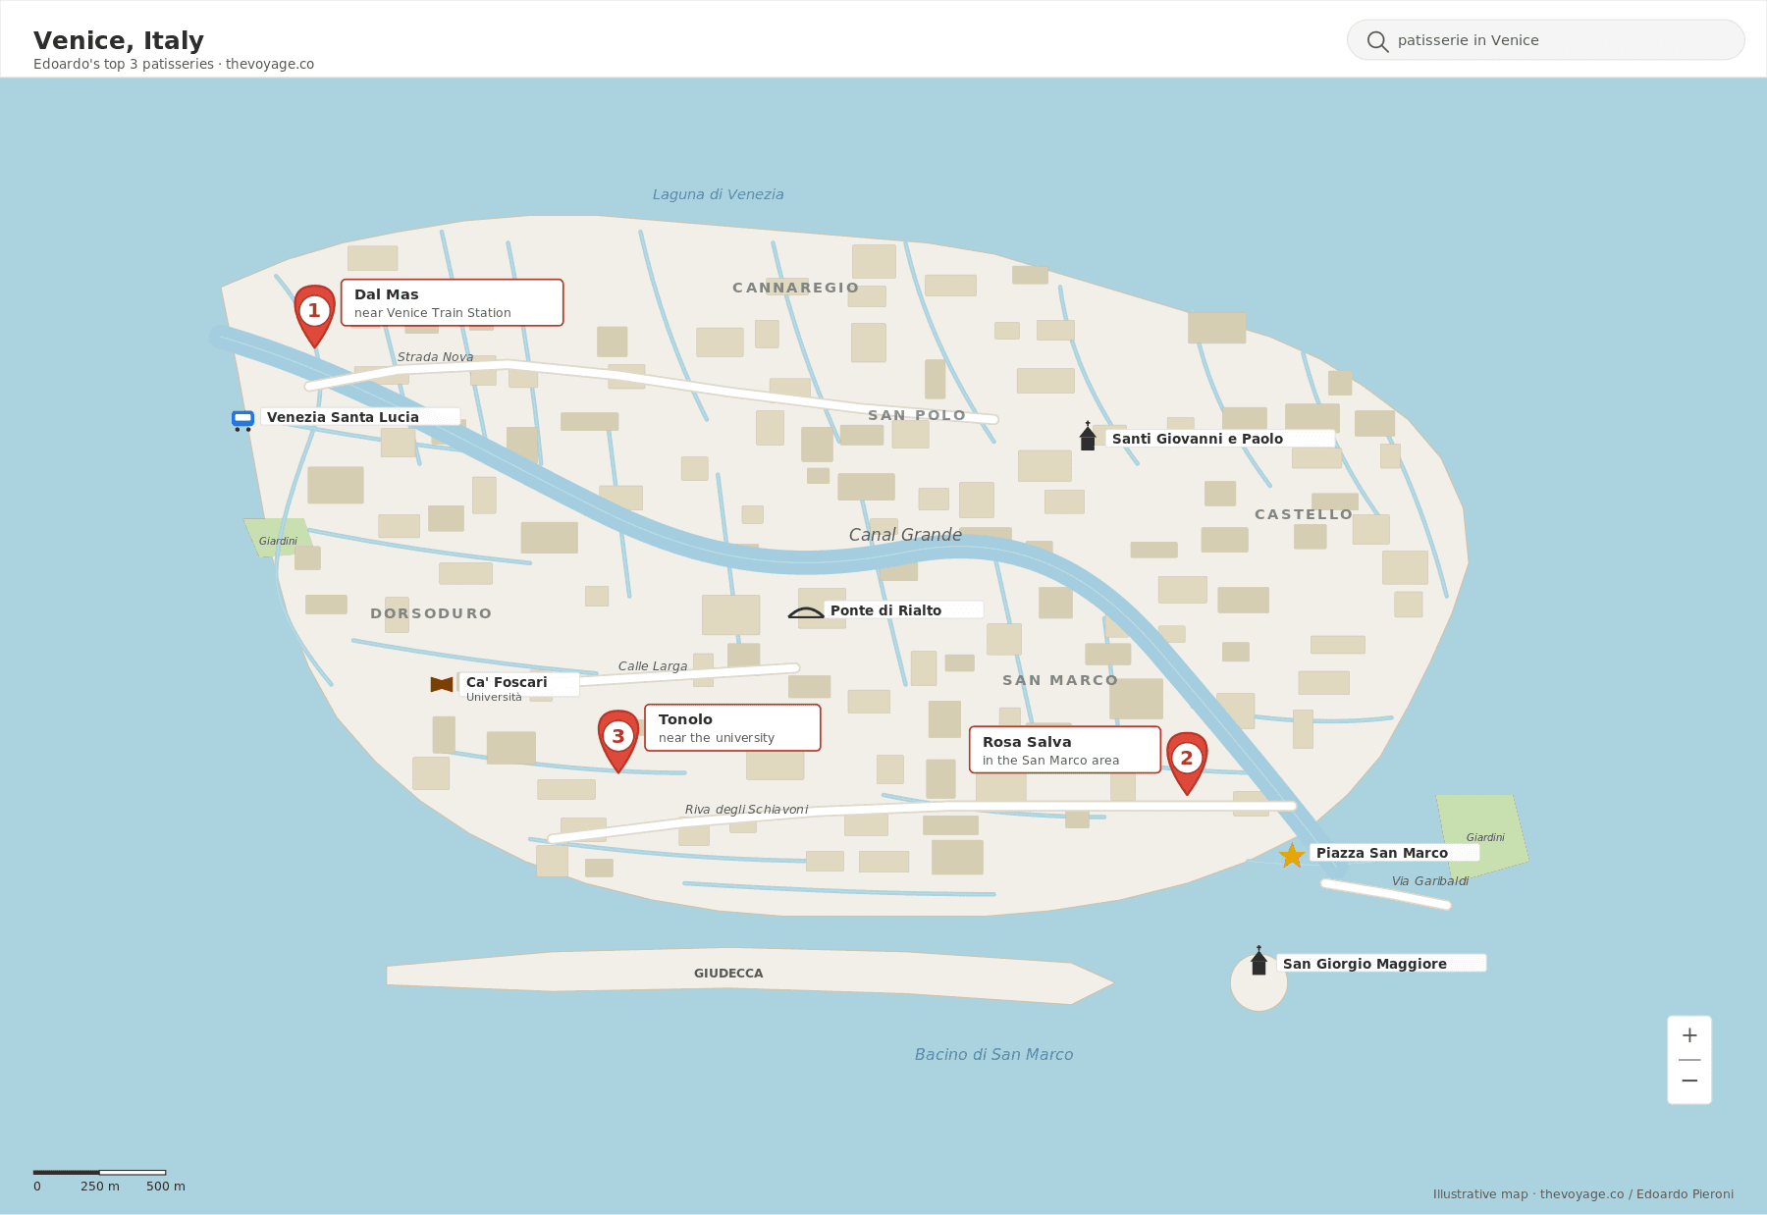Click the Calle Larga street label
Screen dimensions: 1767x1215
pyautogui.click(x=653, y=666)
